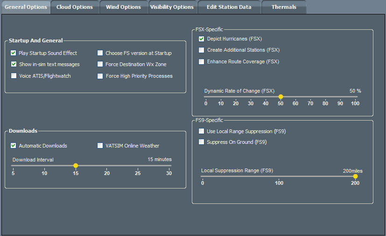
Task: Enable VATSIM Online Weather
Action: click(x=100, y=146)
